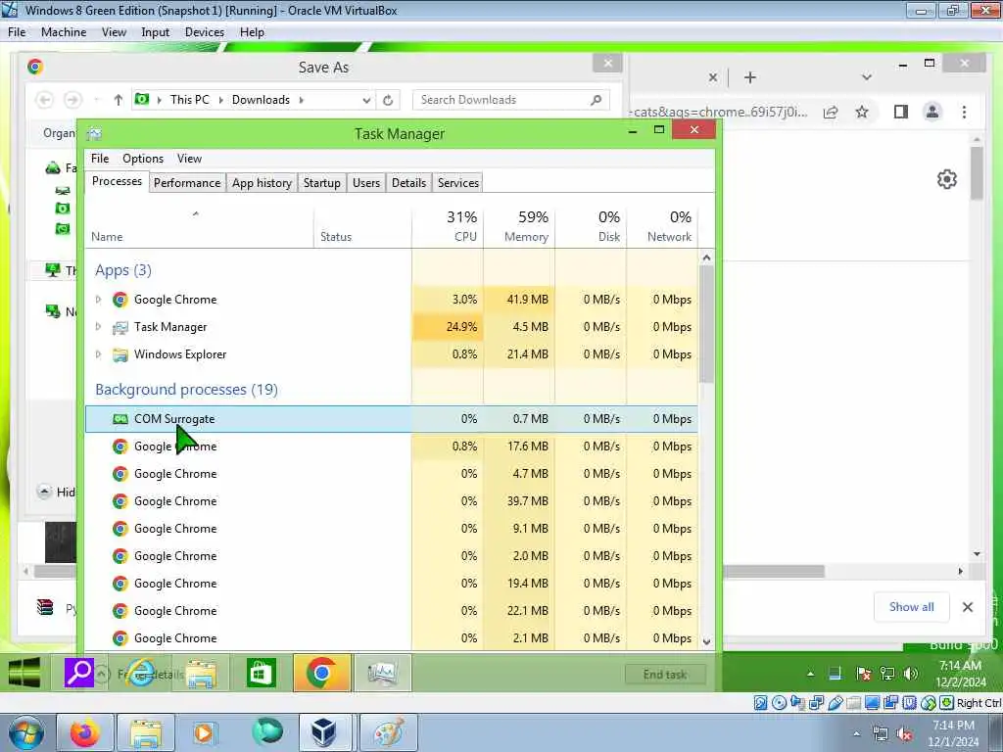Open VirtualBox Devices menu
The height and width of the screenshot is (752, 1003).
coord(205,32)
